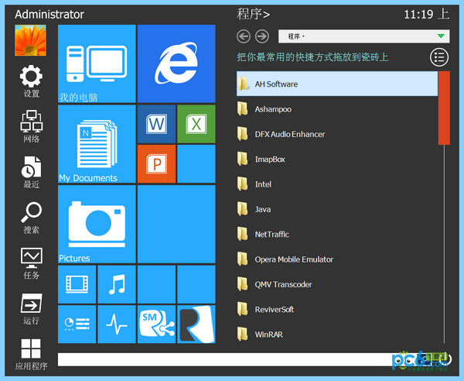464x381 pixels.
Task: Launch the Internet Explorer tile
Action: (x=176, y=63)
